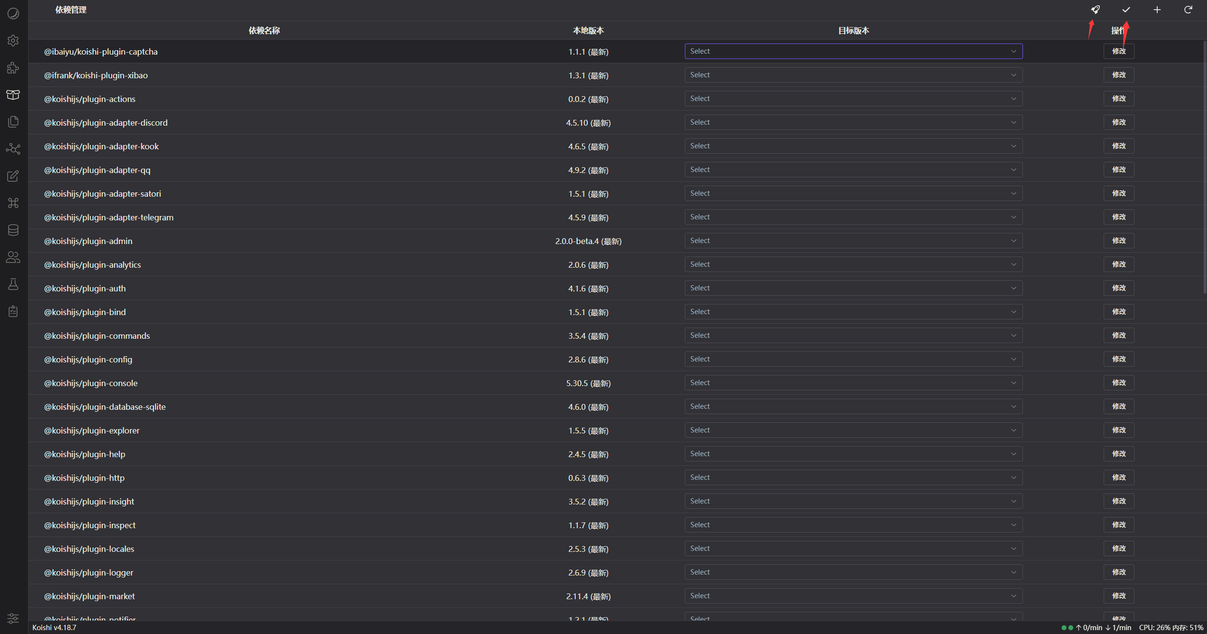The height and width of the screenshot is (634, 1207).
Task: Click the green bot status dots
Action: [x=1067, y=628]
